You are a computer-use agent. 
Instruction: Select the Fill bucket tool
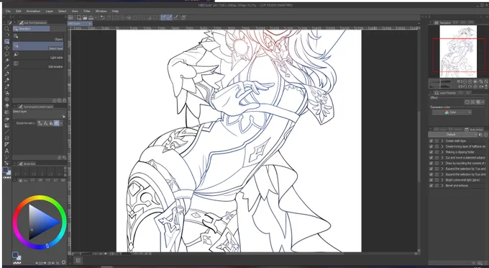pyautogui.click(x=6, y=119)
